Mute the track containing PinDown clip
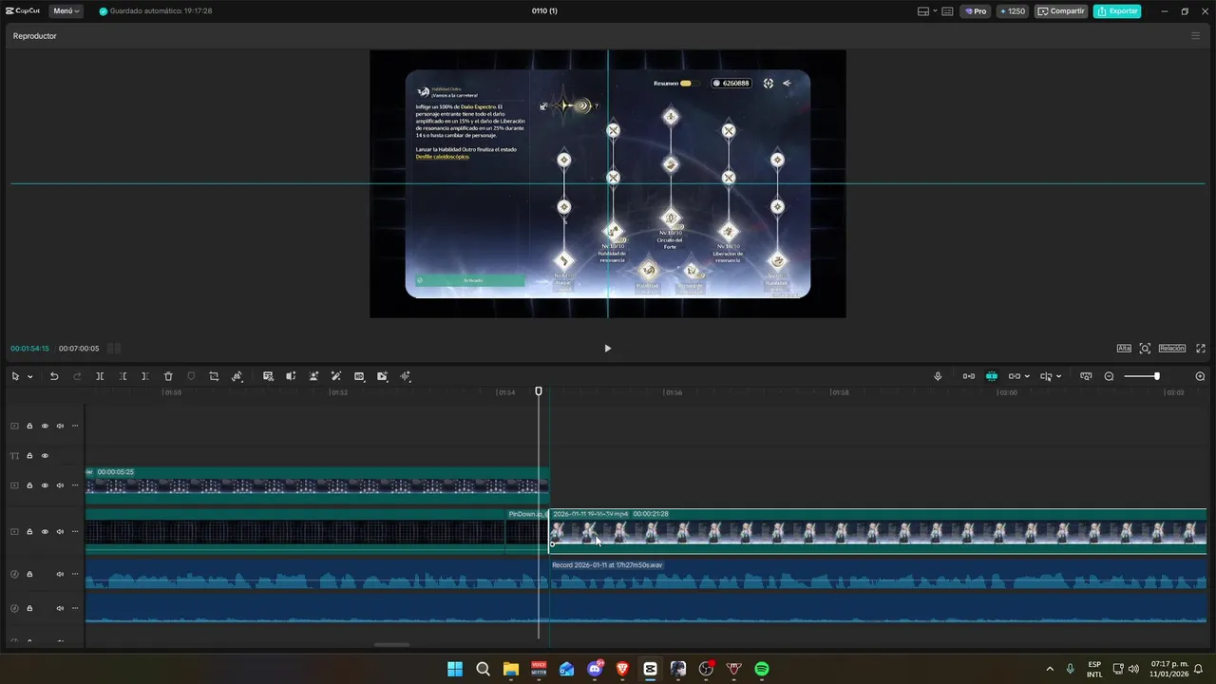The image size is (1216, 684). coord(60,532)
